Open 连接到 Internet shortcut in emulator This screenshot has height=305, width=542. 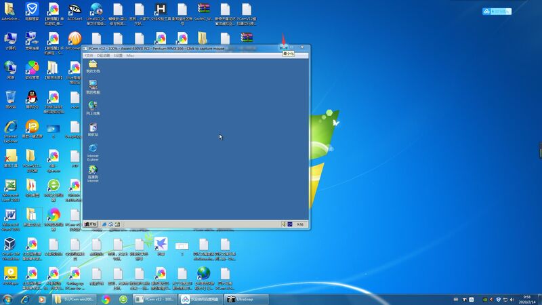pyautogui.click(x=92, y=171)
